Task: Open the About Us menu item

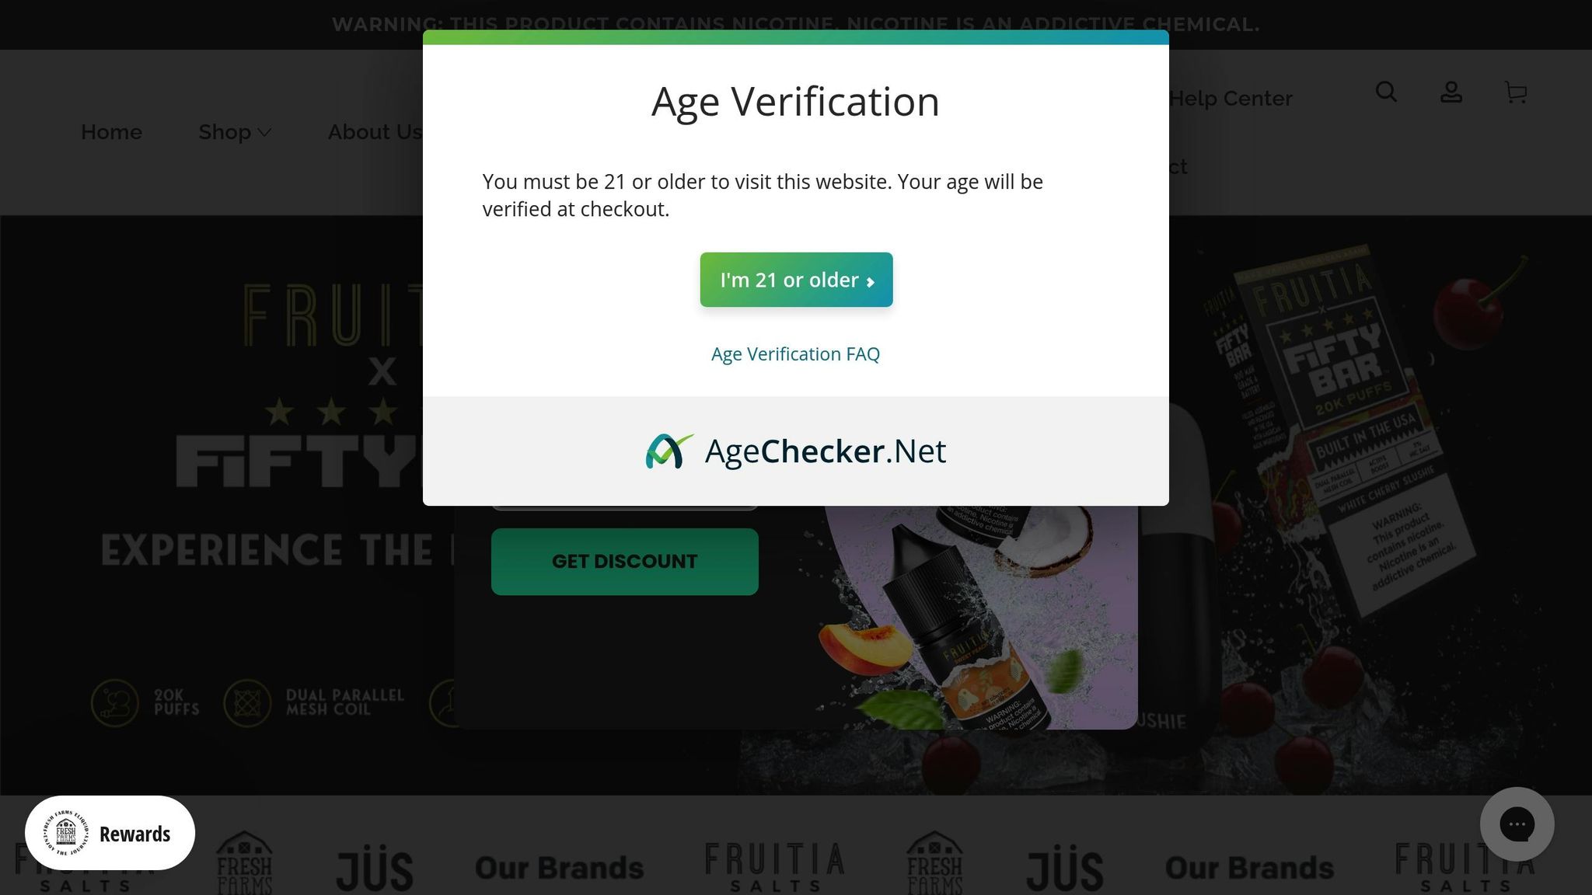Action: (x=375, y=132)
